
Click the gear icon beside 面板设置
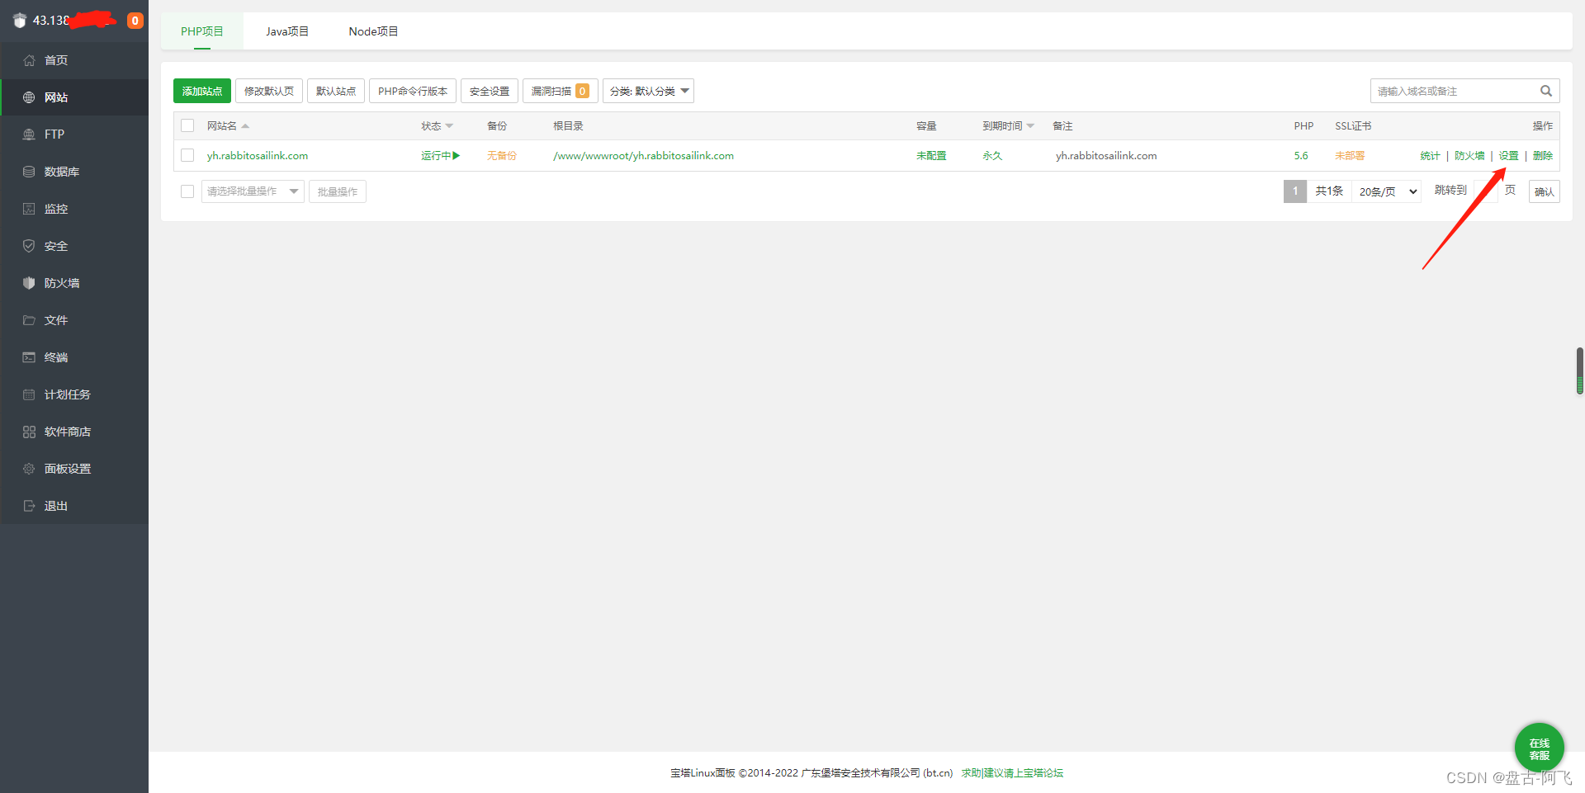coord(29,469)
